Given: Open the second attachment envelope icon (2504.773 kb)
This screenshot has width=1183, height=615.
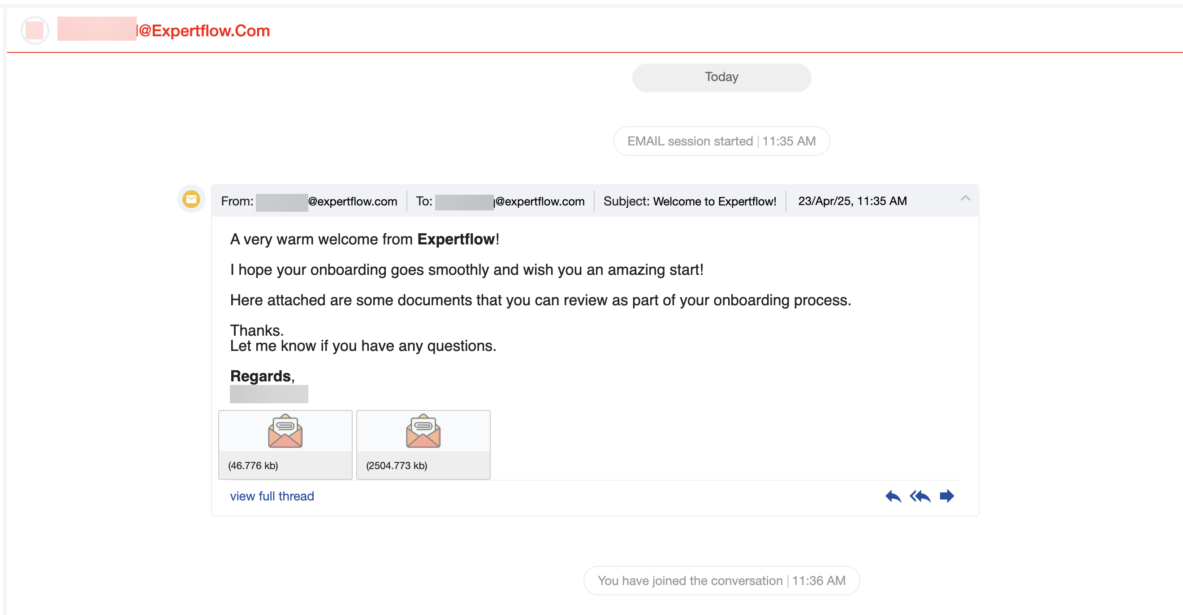Looking at the screenshot, I should point(423,430).
